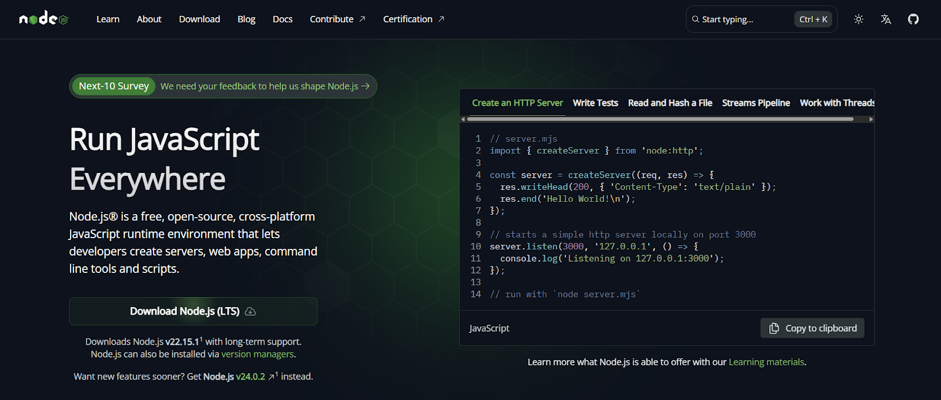
Task: Click the tabs horizontal scrollbar
Action: [660, 119]
